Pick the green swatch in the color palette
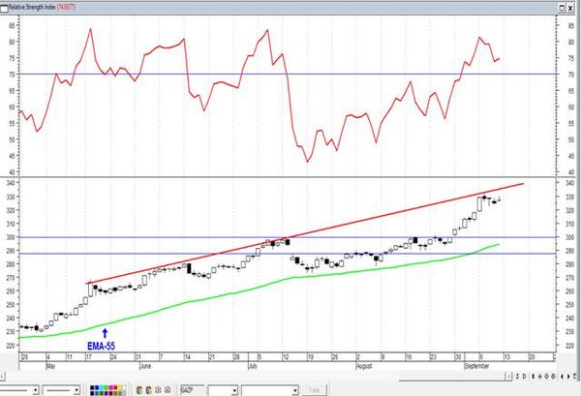 pyautogui.click(x=106, y=387)
